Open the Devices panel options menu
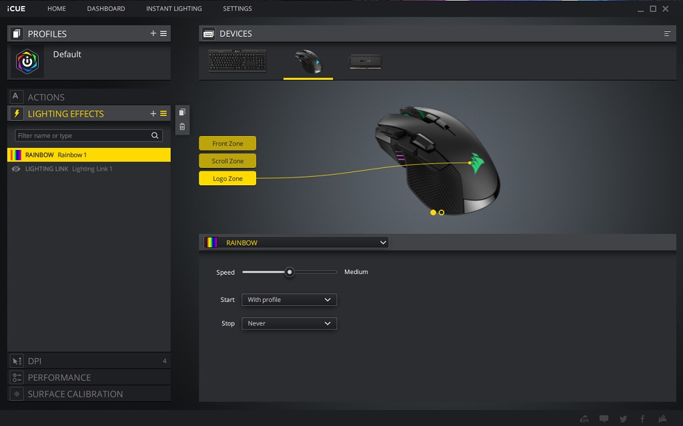This screenshot has height=426, width=683. (x=667, y=33)
